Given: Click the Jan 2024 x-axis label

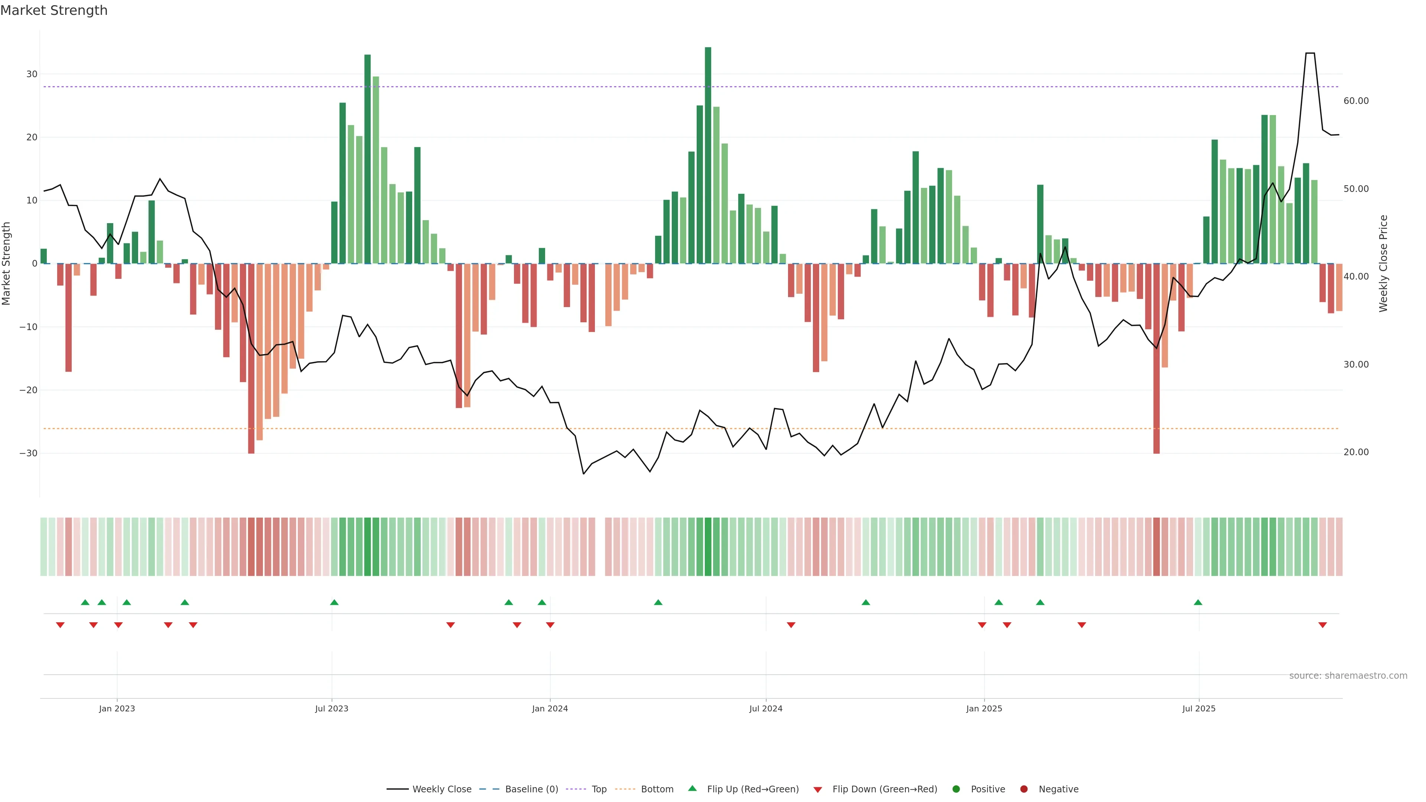Looking at the screenshot, I should pos(550,708).
